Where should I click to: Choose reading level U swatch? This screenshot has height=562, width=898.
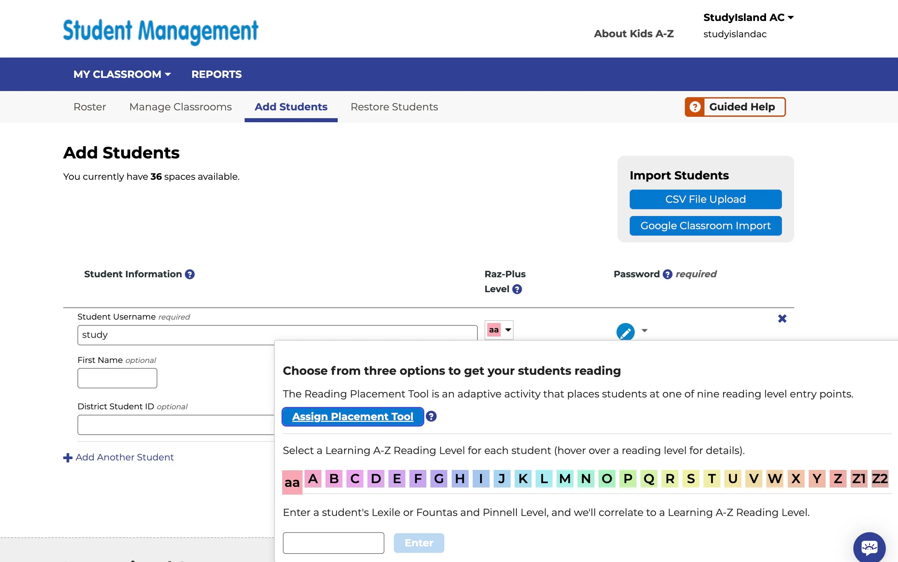tap(733, 478)
